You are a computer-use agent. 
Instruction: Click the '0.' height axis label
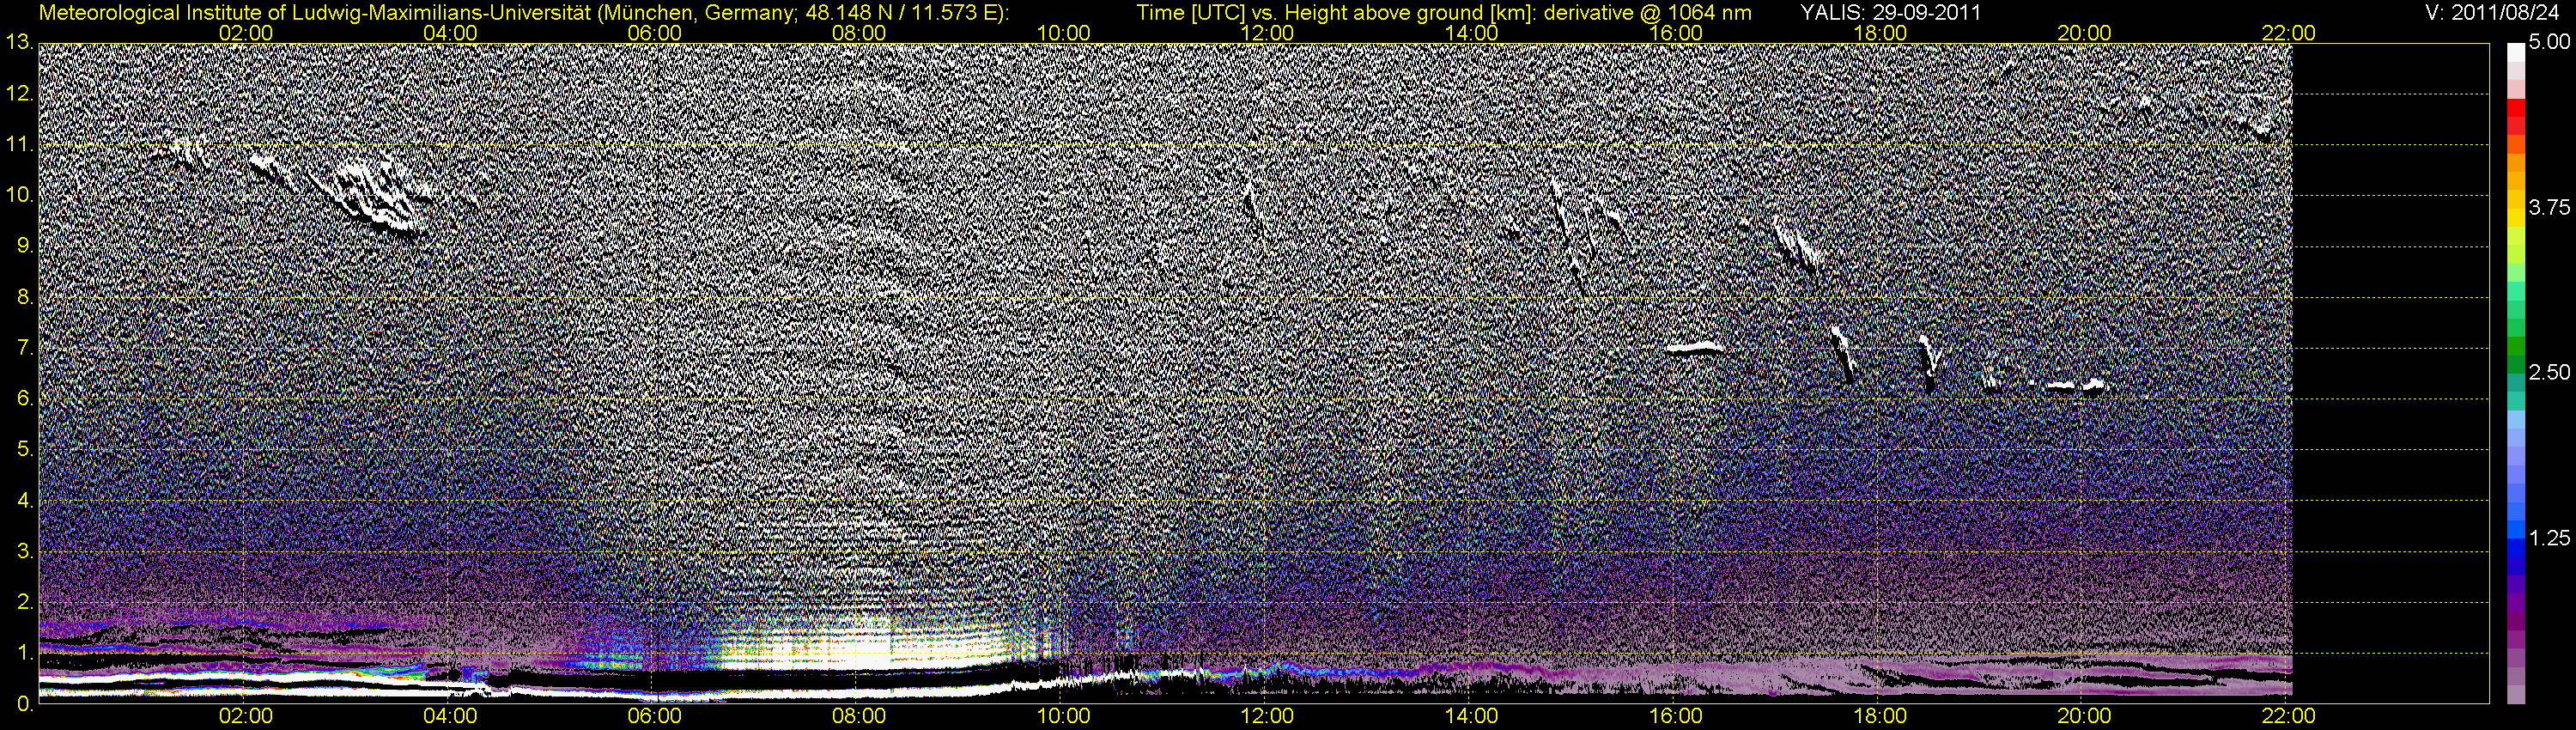point(24,704)
